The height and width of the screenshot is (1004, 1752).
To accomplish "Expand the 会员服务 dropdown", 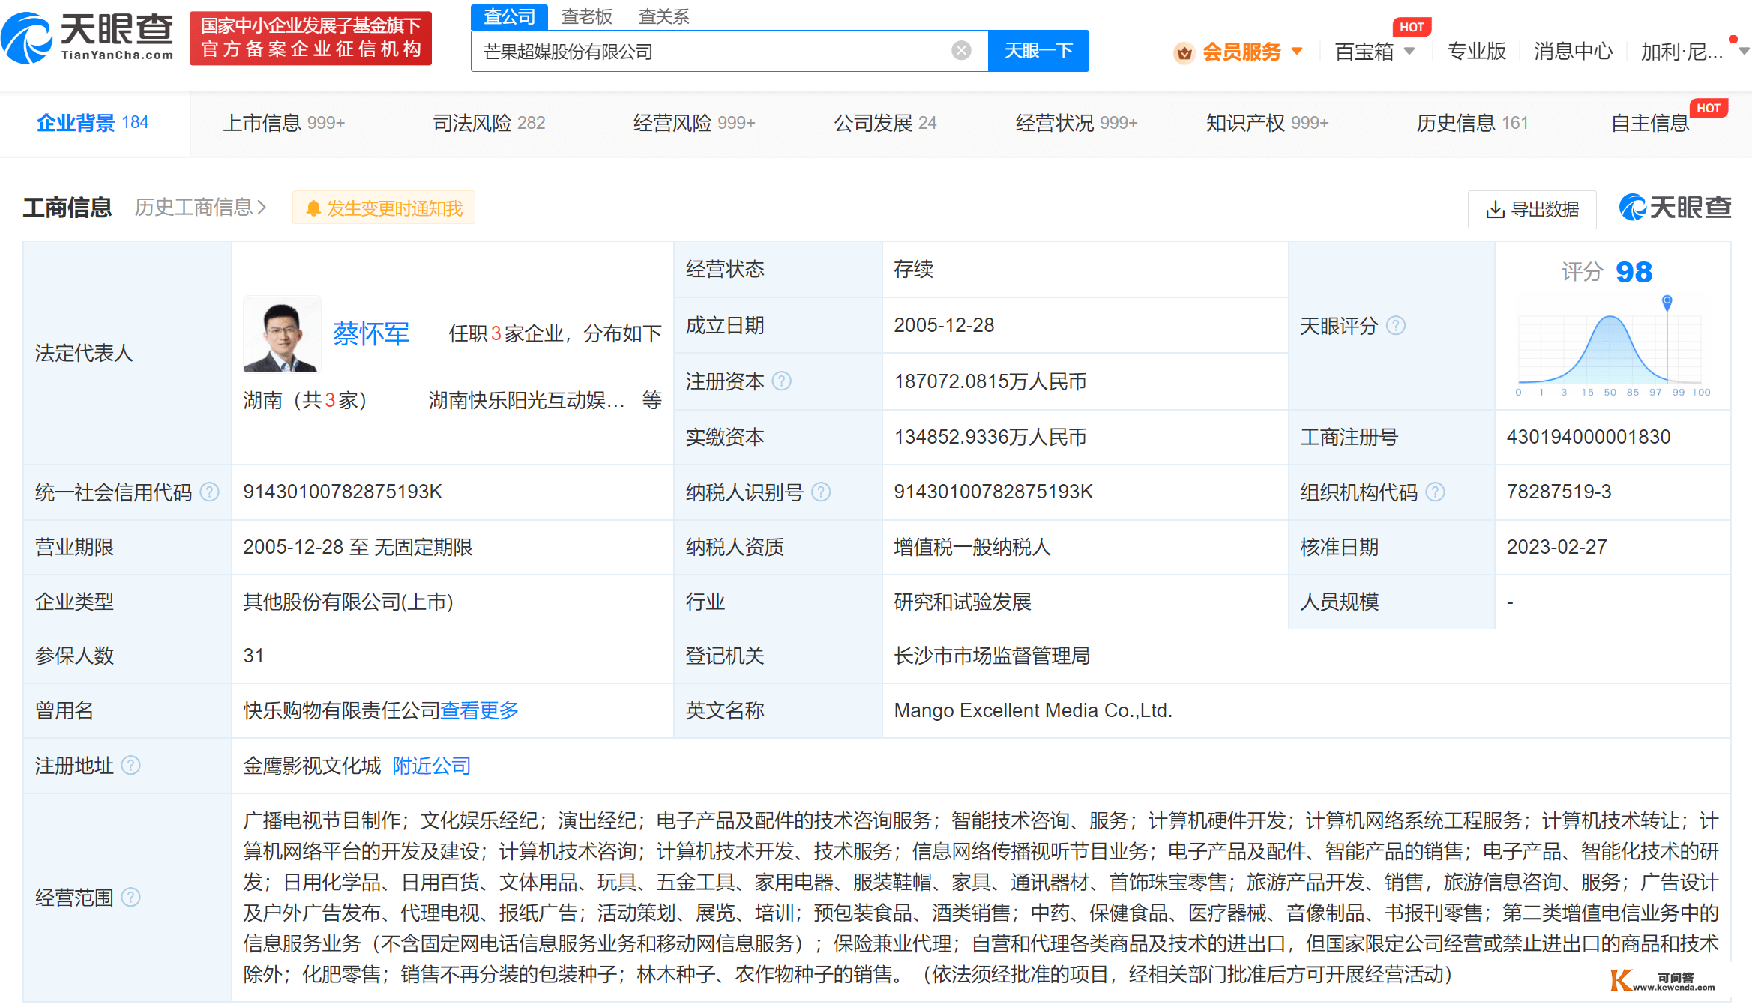I will [x=1298, y=52].
